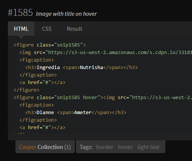Click the Ingredia heading text in code

point(48,68)
